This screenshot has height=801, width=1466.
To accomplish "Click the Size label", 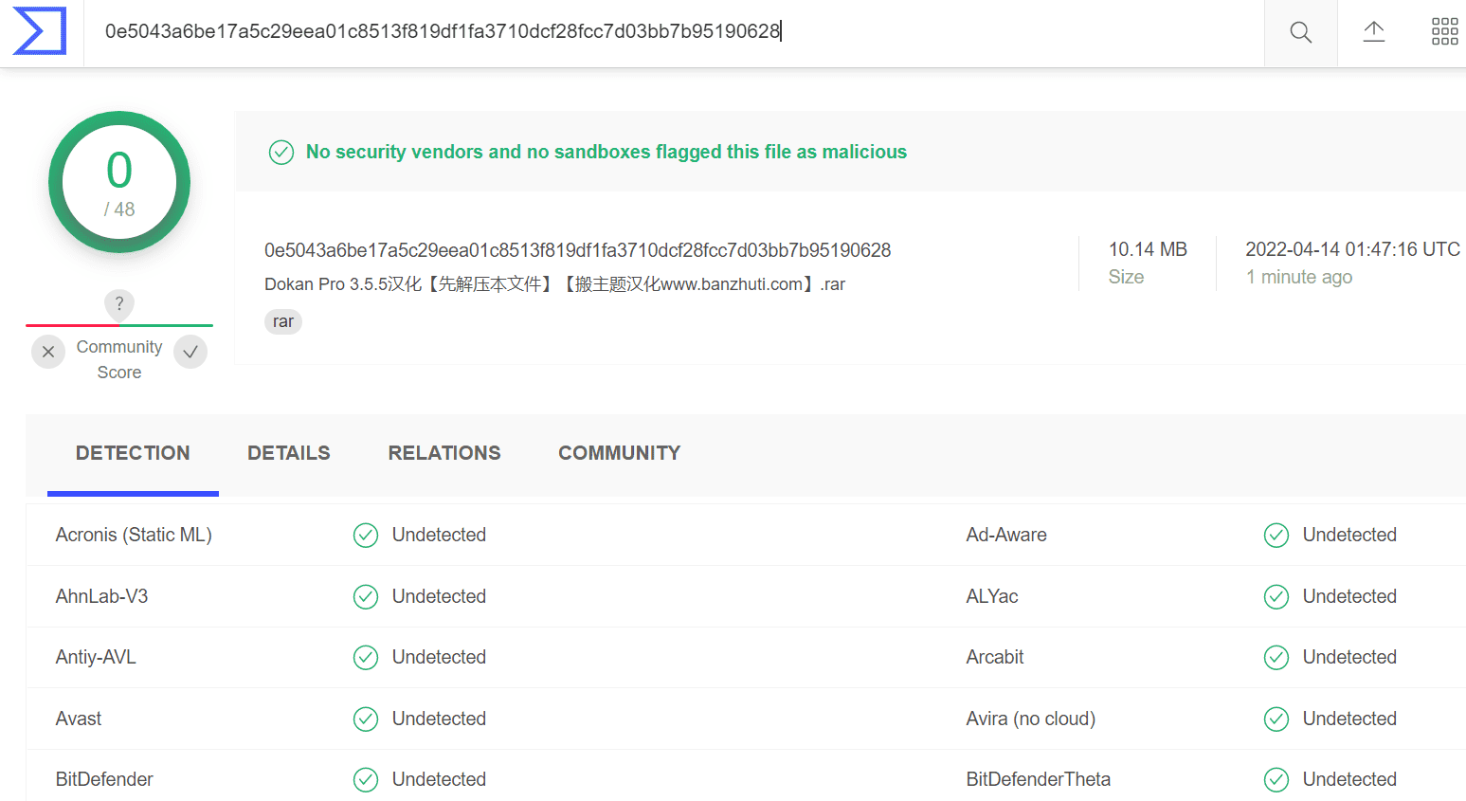I will (1127, 277).
